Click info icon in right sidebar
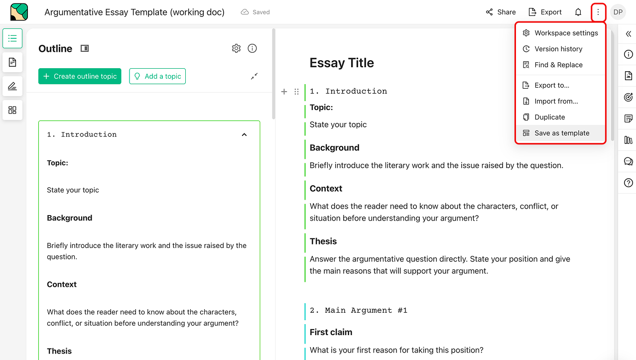This screenshot has width=636, height=360. pos(629,54)
